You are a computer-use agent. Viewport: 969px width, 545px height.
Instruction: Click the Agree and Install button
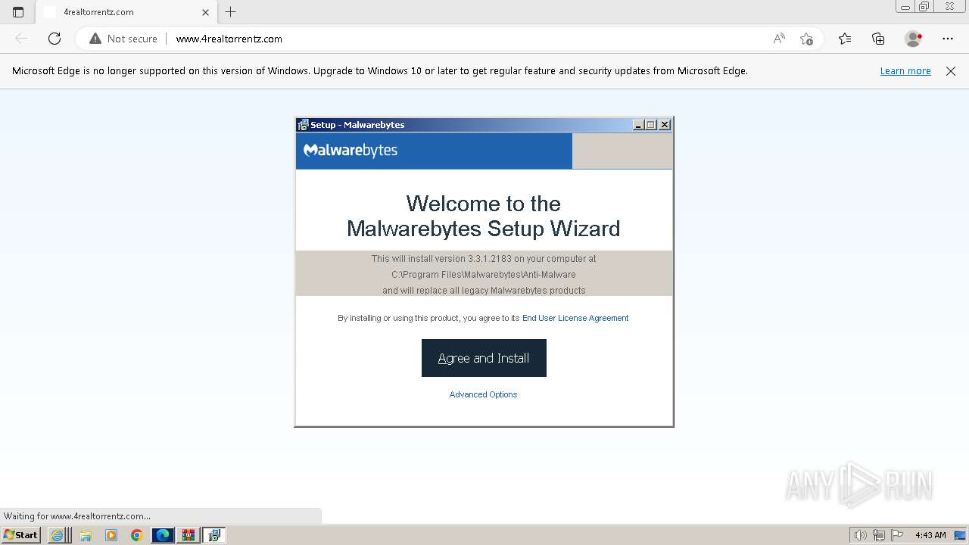click(484, 358)
